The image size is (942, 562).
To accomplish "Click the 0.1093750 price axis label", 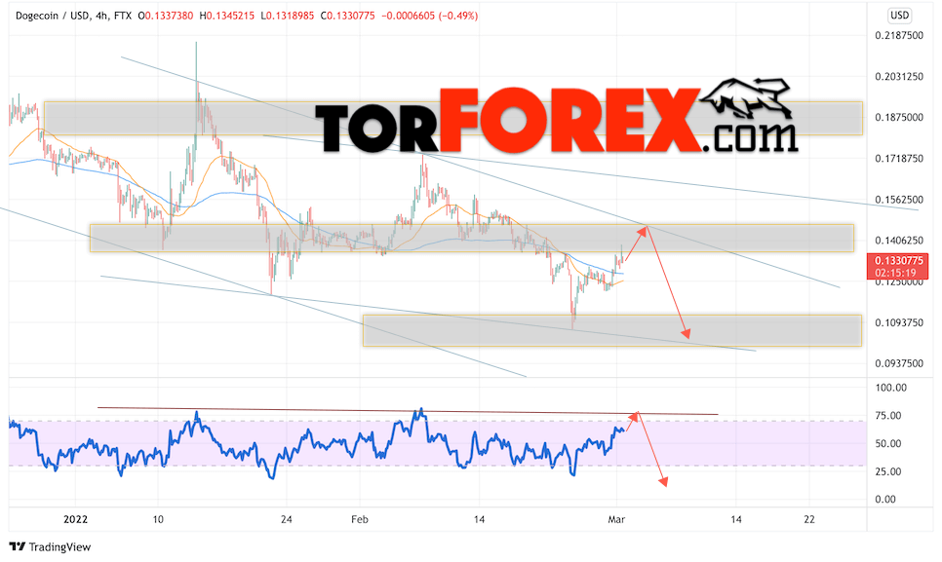I will tap(899, 322).
